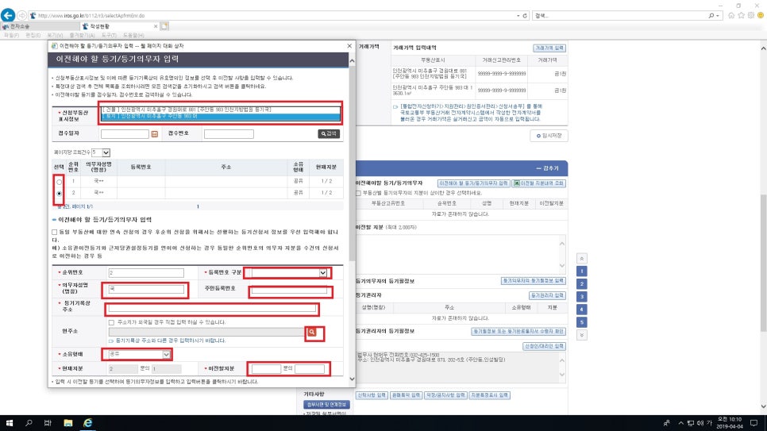Viewport: 767px width, 431px height.
Task: Click 등기의무자의 등기필정보 입력 button
Action: [x=534, y=281]
